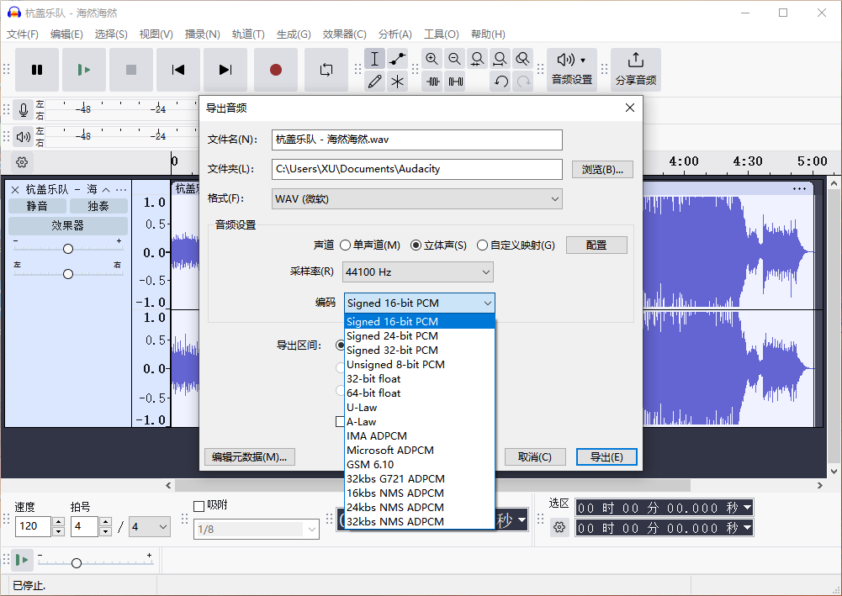
Task: Open the 采样率 dropdown showing 44100 Hz
Action: click(x=416, y=272)
